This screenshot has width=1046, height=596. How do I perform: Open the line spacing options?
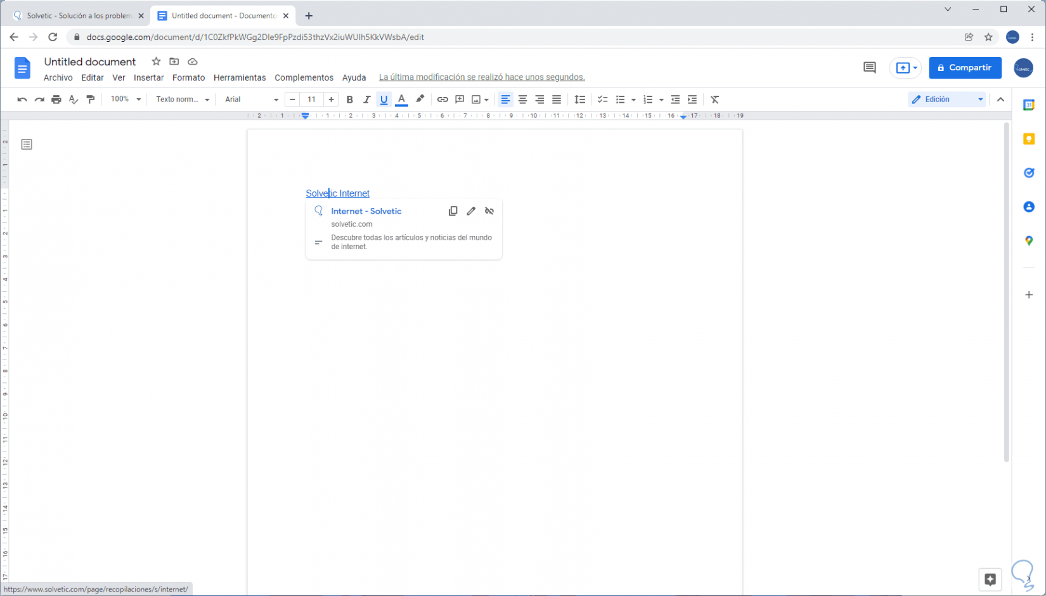[x=580, y=100]
